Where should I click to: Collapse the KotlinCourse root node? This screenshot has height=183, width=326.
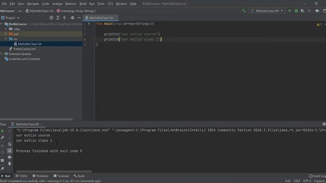coord(2,24)
